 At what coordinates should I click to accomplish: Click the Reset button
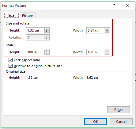click(119, 110)
